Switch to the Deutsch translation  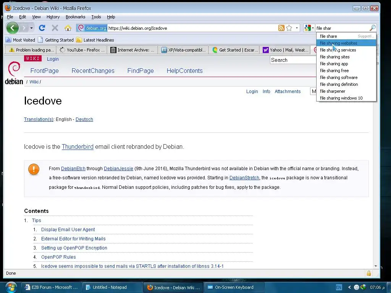coord(84,119)
